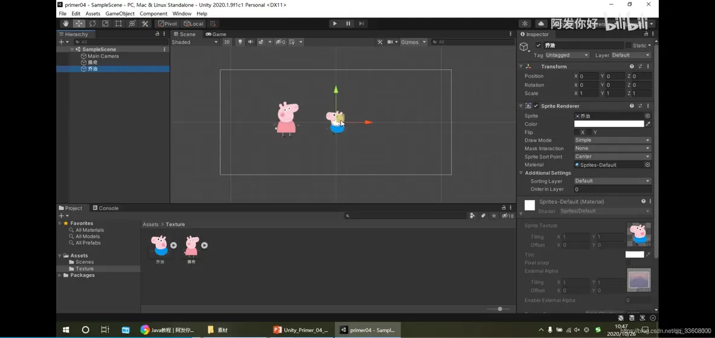Select All Materials favorite
The height and width of the screenshot is (338, 715).
[x=86, y=230]
